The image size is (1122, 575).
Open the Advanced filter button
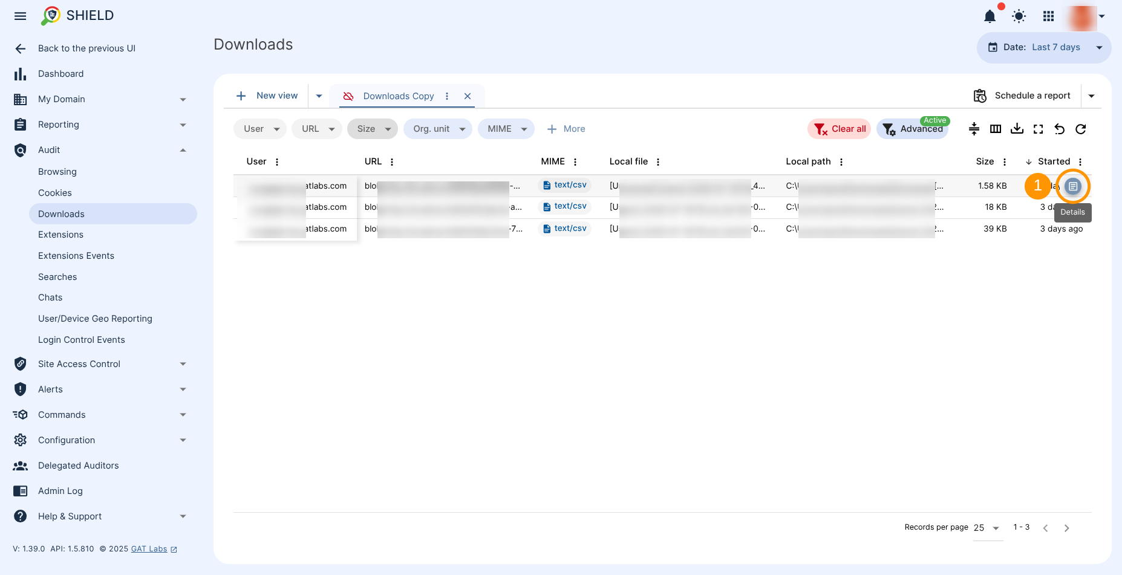click(912, 129)
